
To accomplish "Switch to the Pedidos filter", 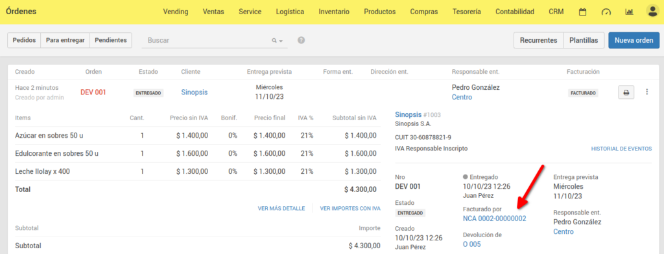I will pos(24,40).
